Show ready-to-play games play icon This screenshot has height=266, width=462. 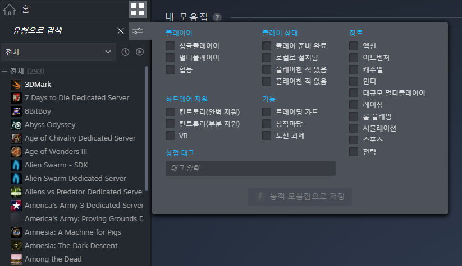click(140, 52)
